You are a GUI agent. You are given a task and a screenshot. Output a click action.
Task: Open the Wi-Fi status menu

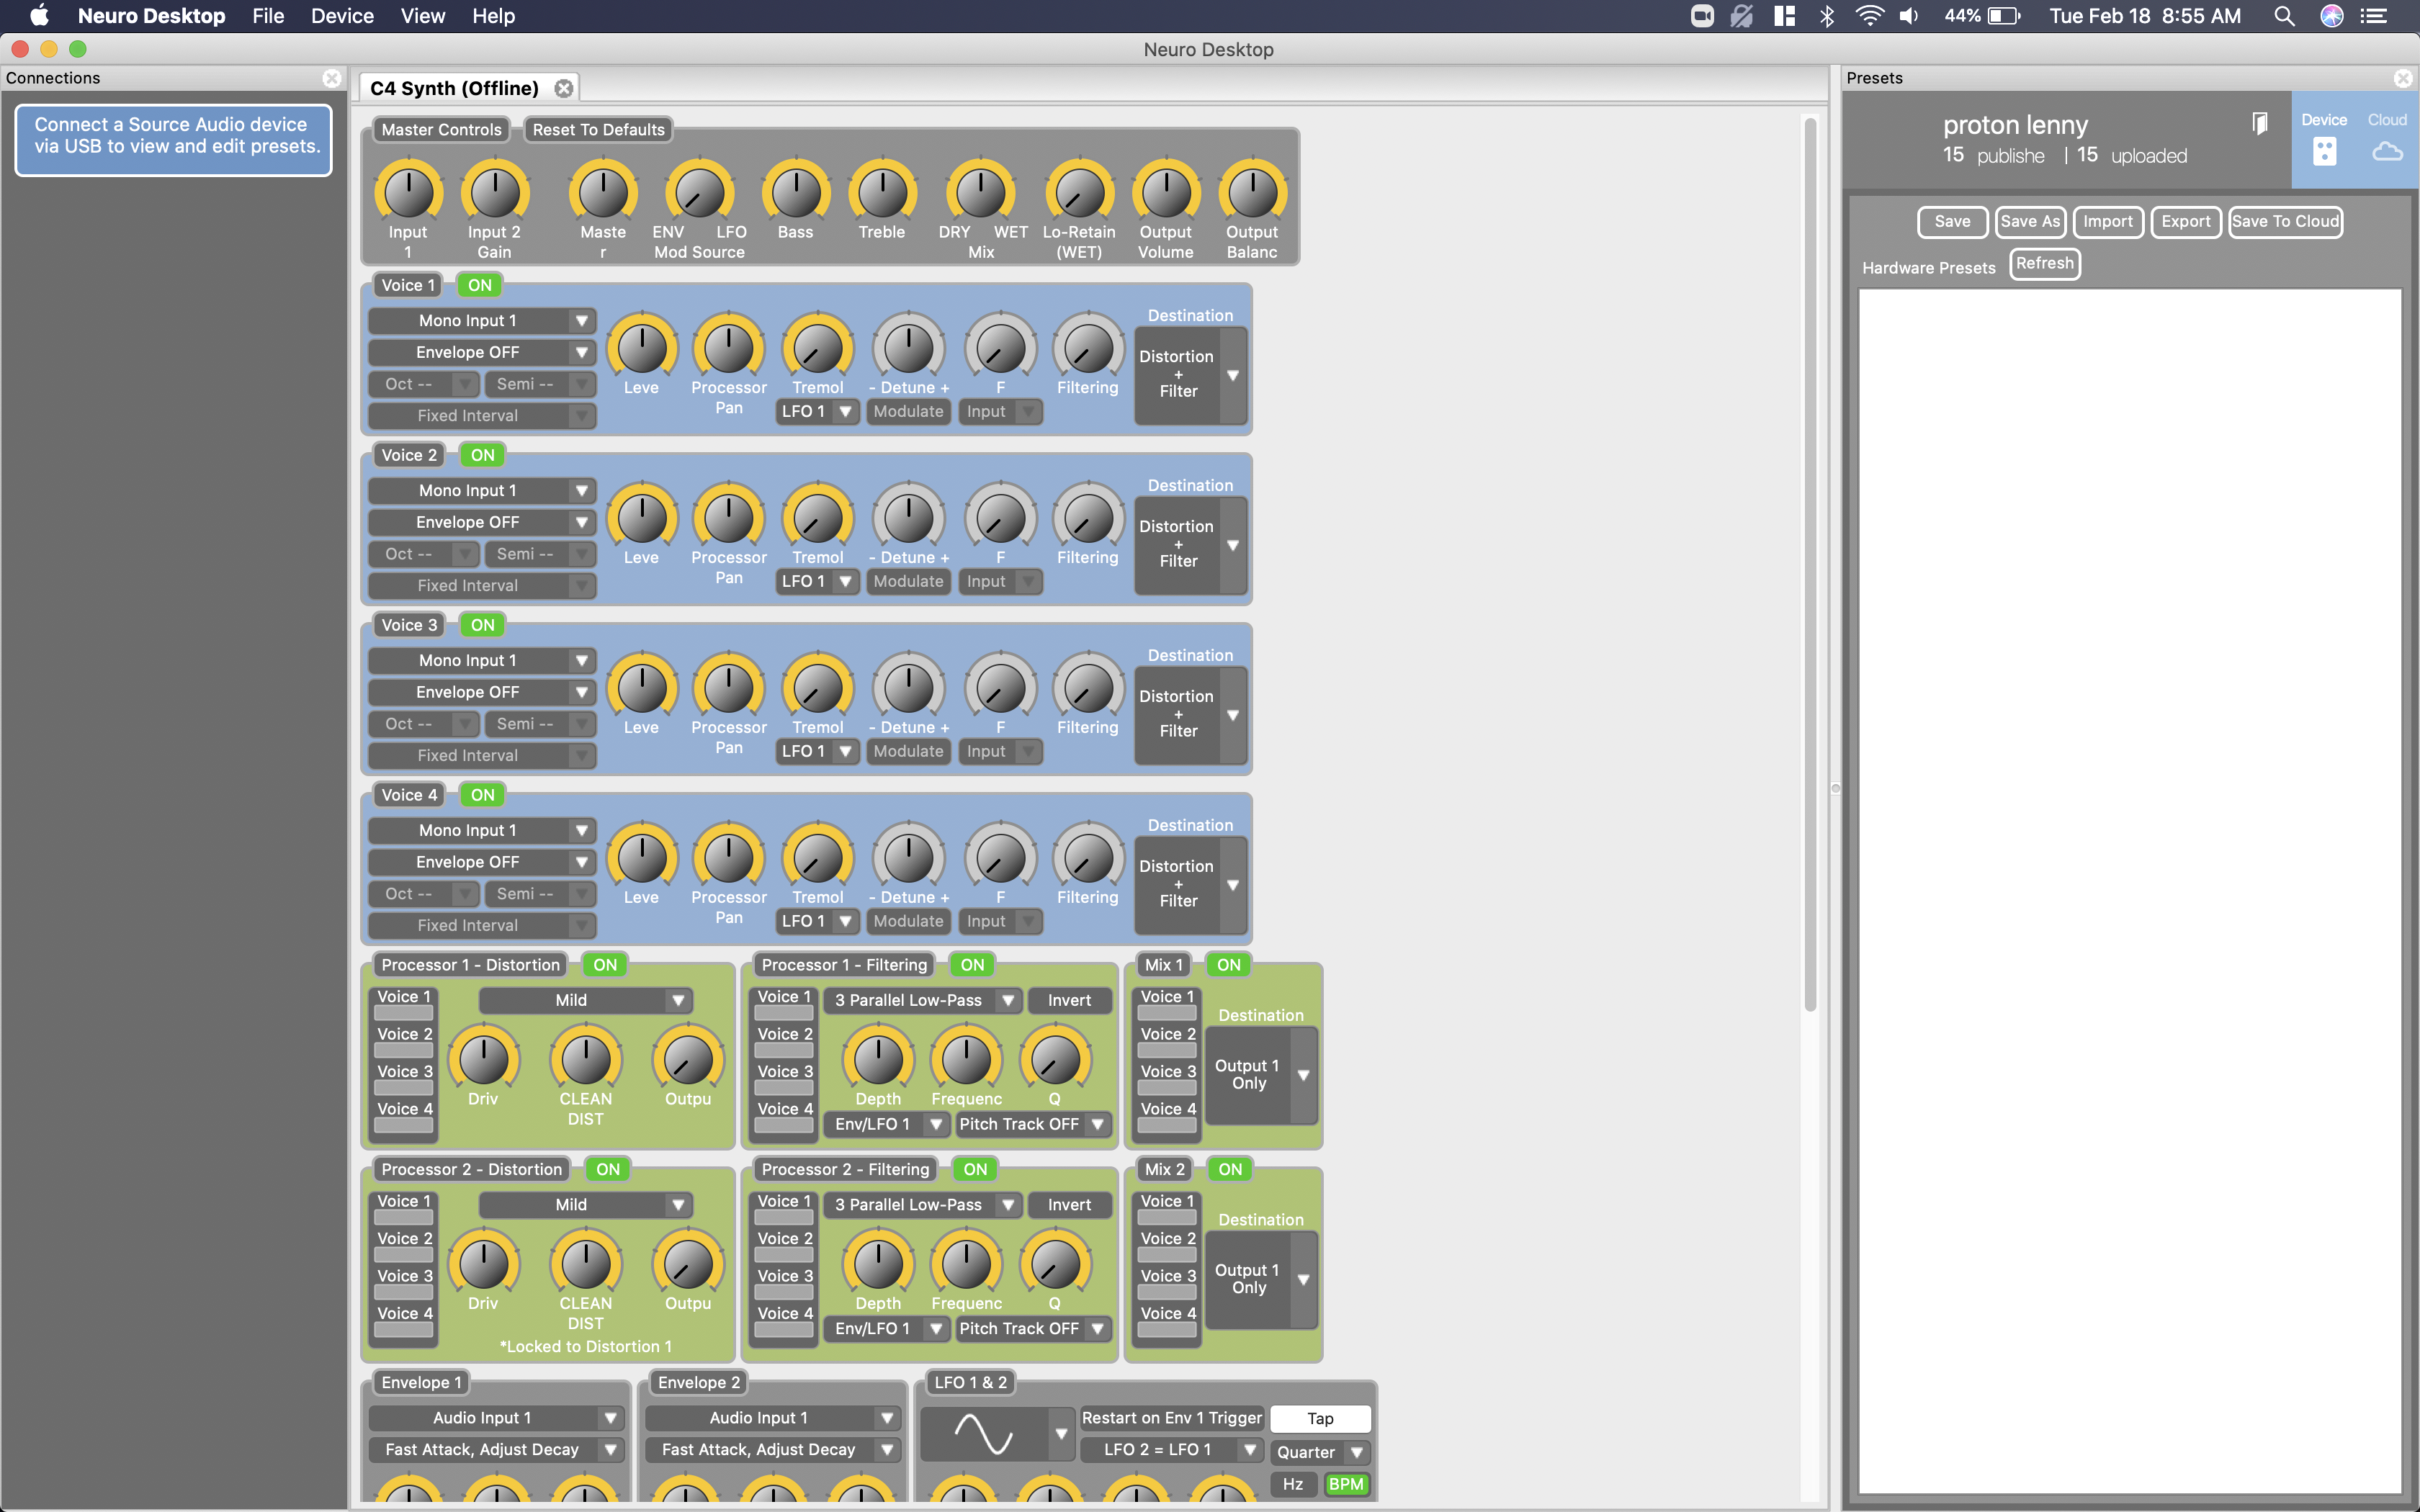point(1869,16)
